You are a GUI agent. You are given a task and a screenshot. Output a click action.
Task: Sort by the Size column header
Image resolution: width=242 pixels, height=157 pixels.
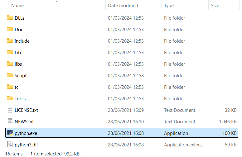[215, 6]
